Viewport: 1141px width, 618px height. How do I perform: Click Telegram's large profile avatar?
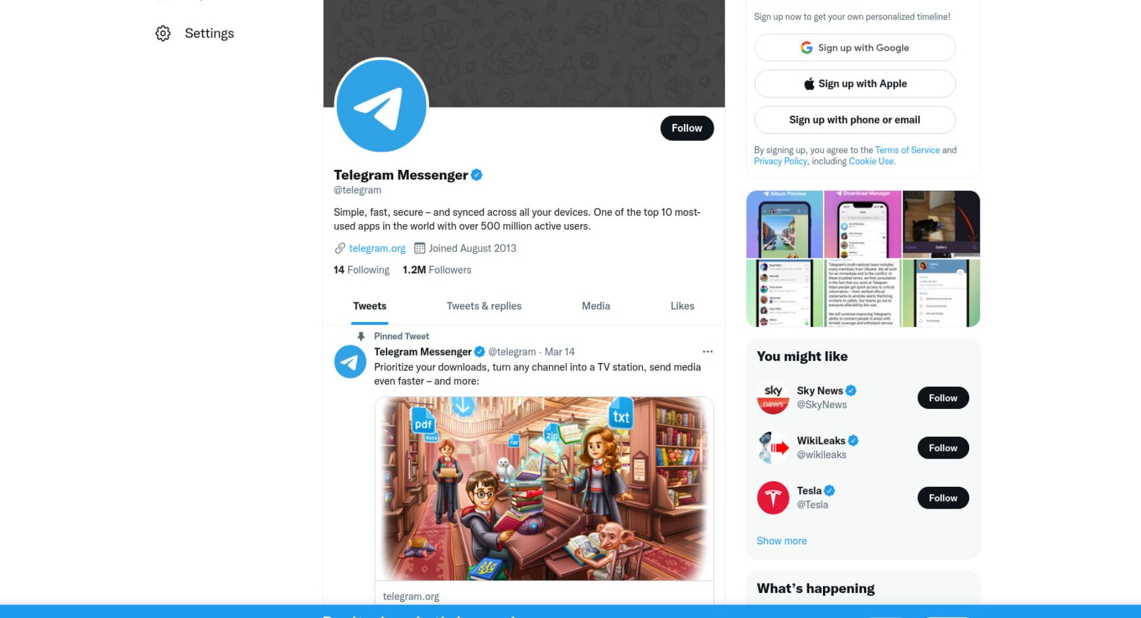[382, 105]
